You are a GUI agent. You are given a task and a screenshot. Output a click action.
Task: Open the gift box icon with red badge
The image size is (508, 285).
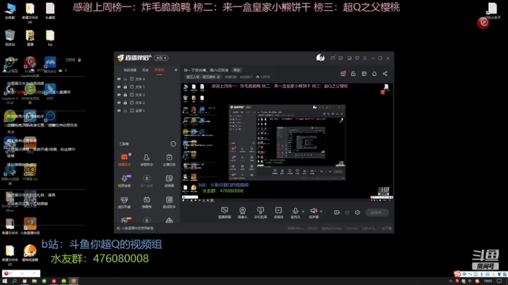343,73
